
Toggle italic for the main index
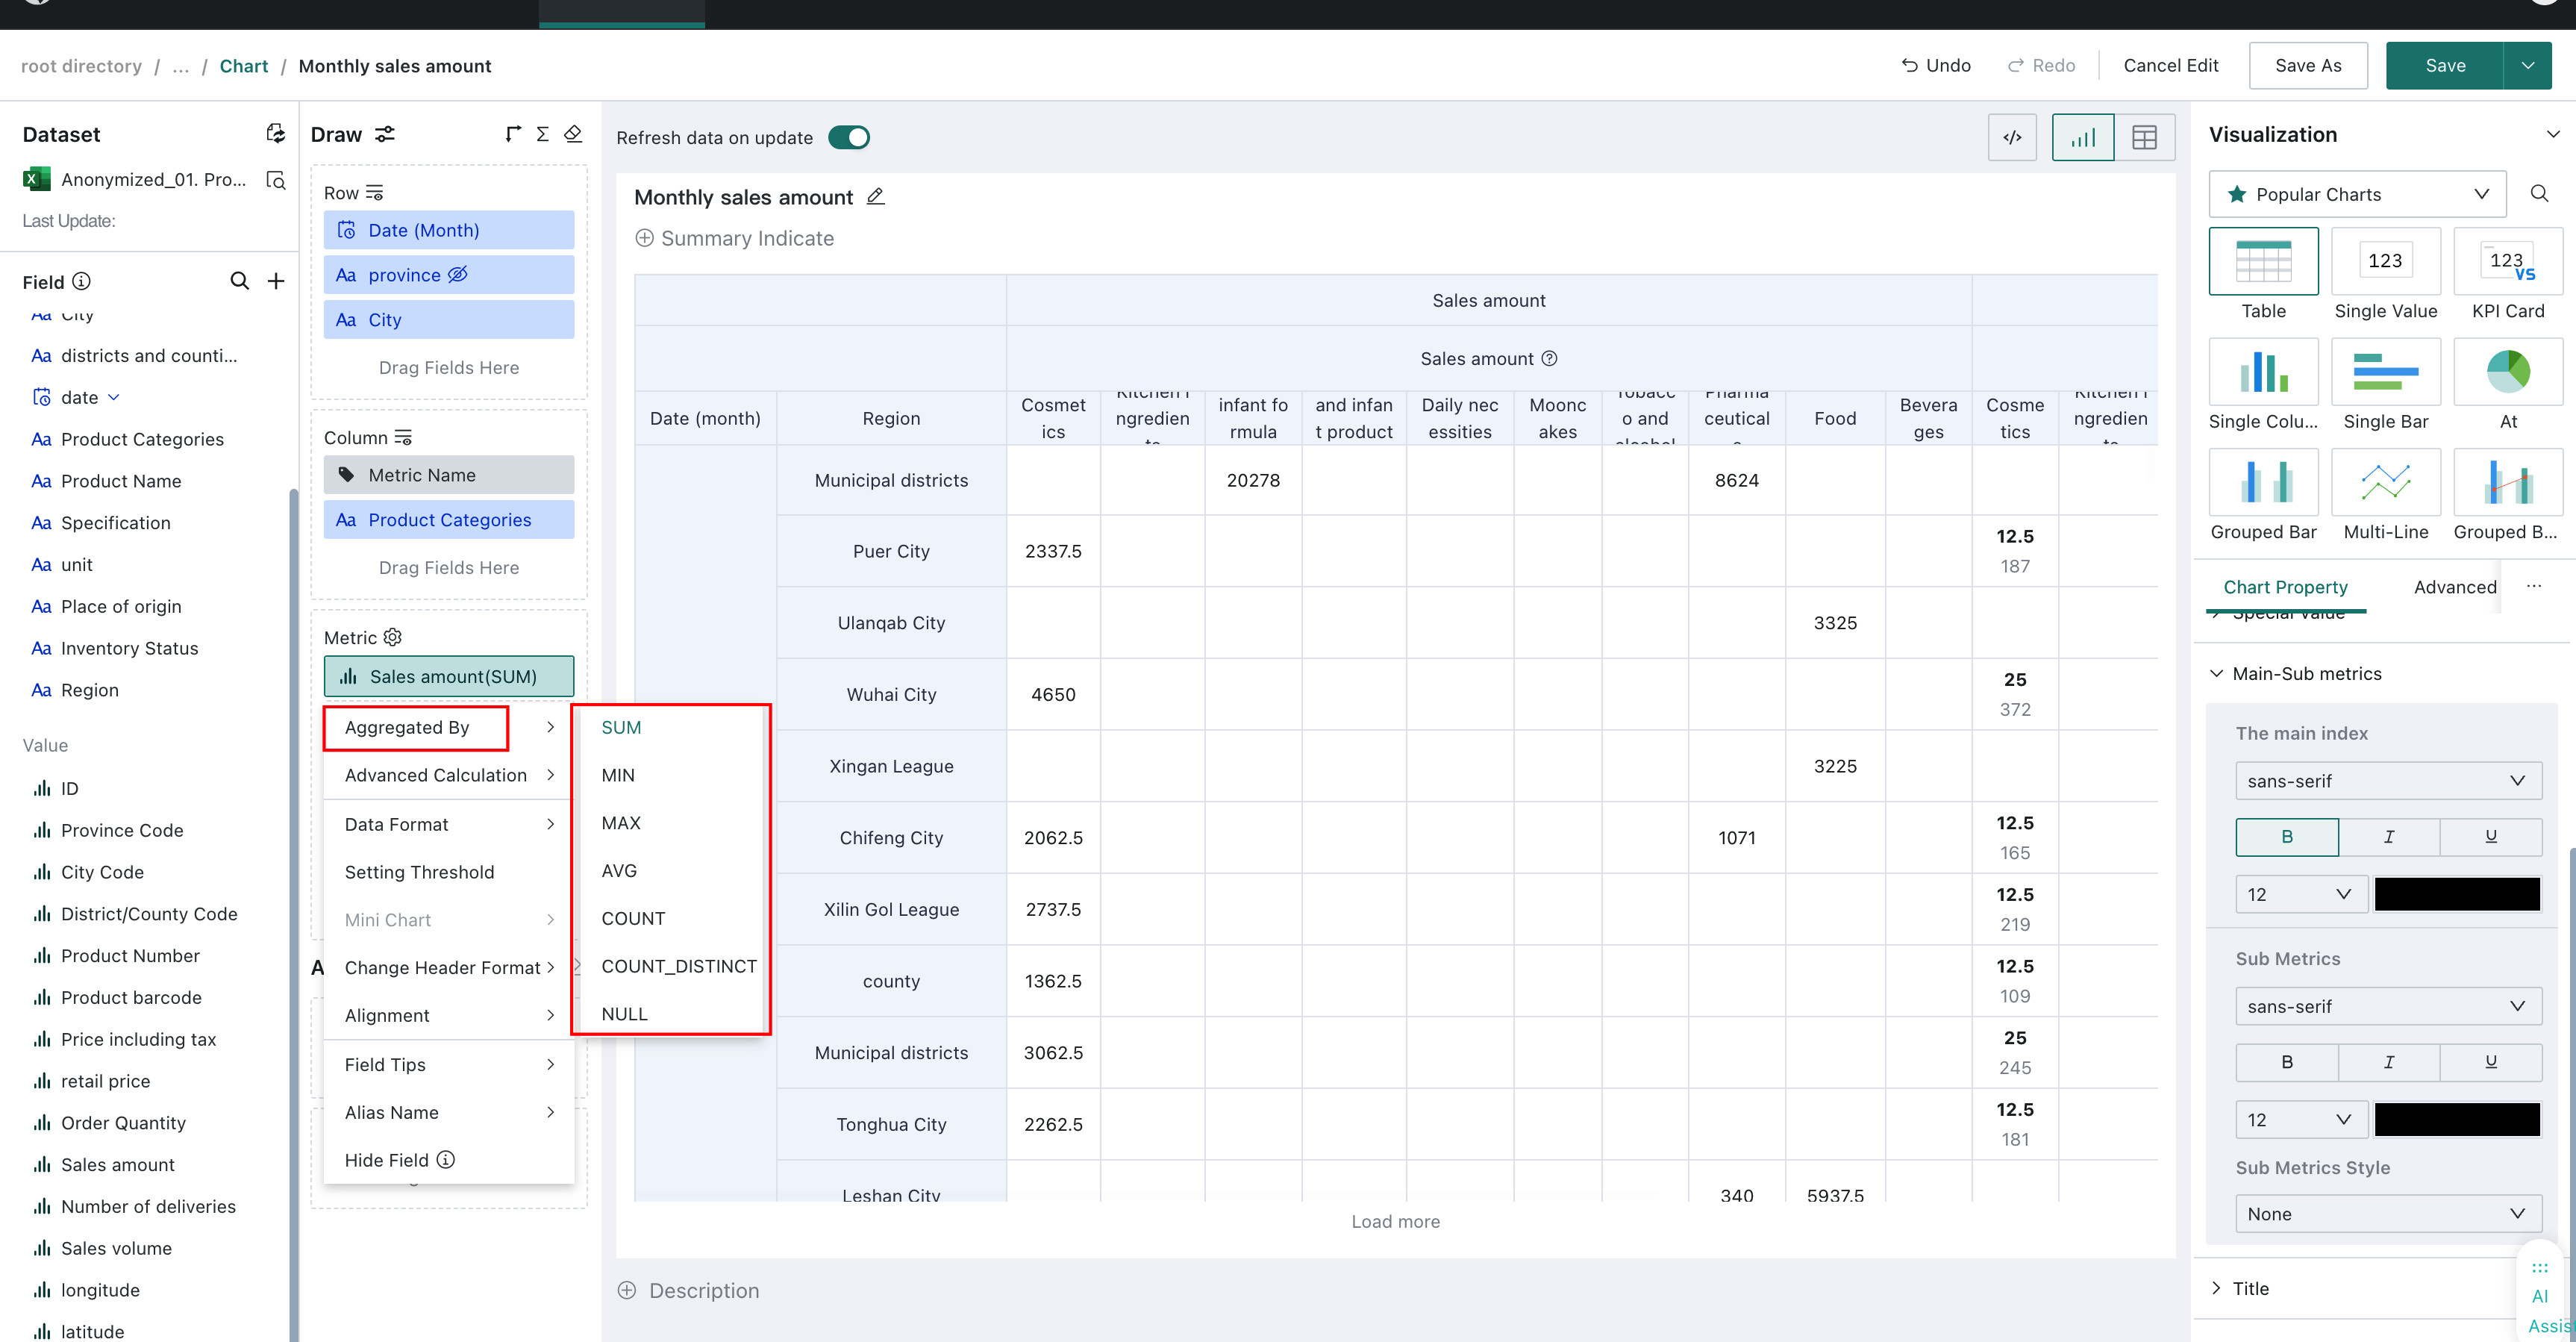tap(2389, 837)
